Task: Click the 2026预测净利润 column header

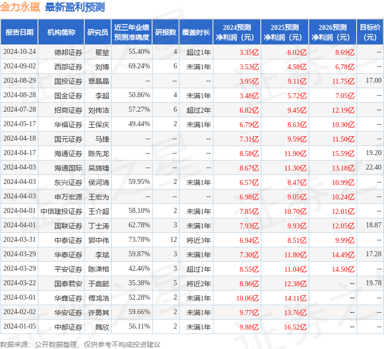Action: click(333, 32)
